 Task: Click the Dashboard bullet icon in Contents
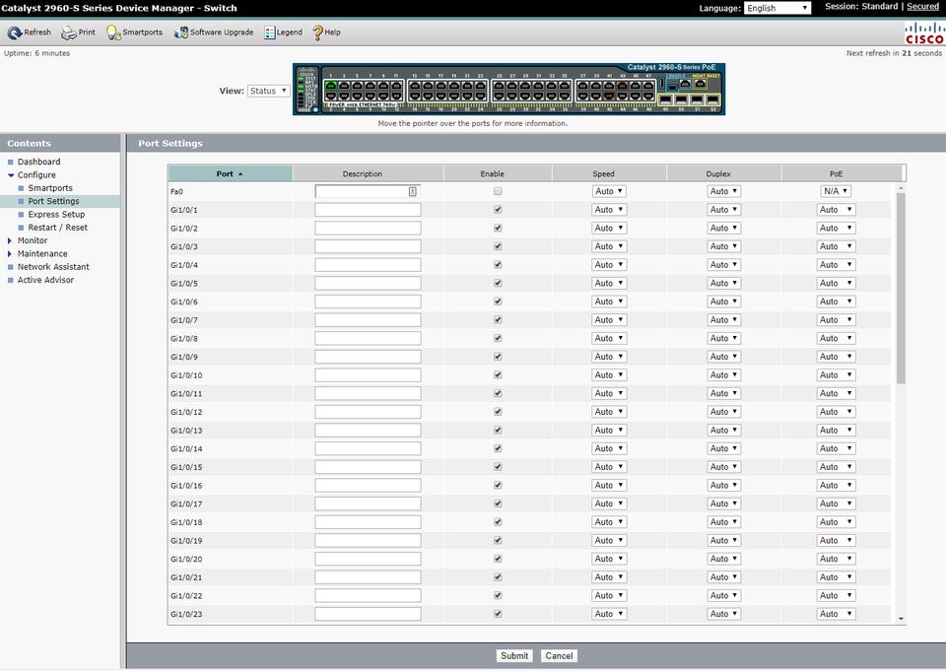click(10, 162)
